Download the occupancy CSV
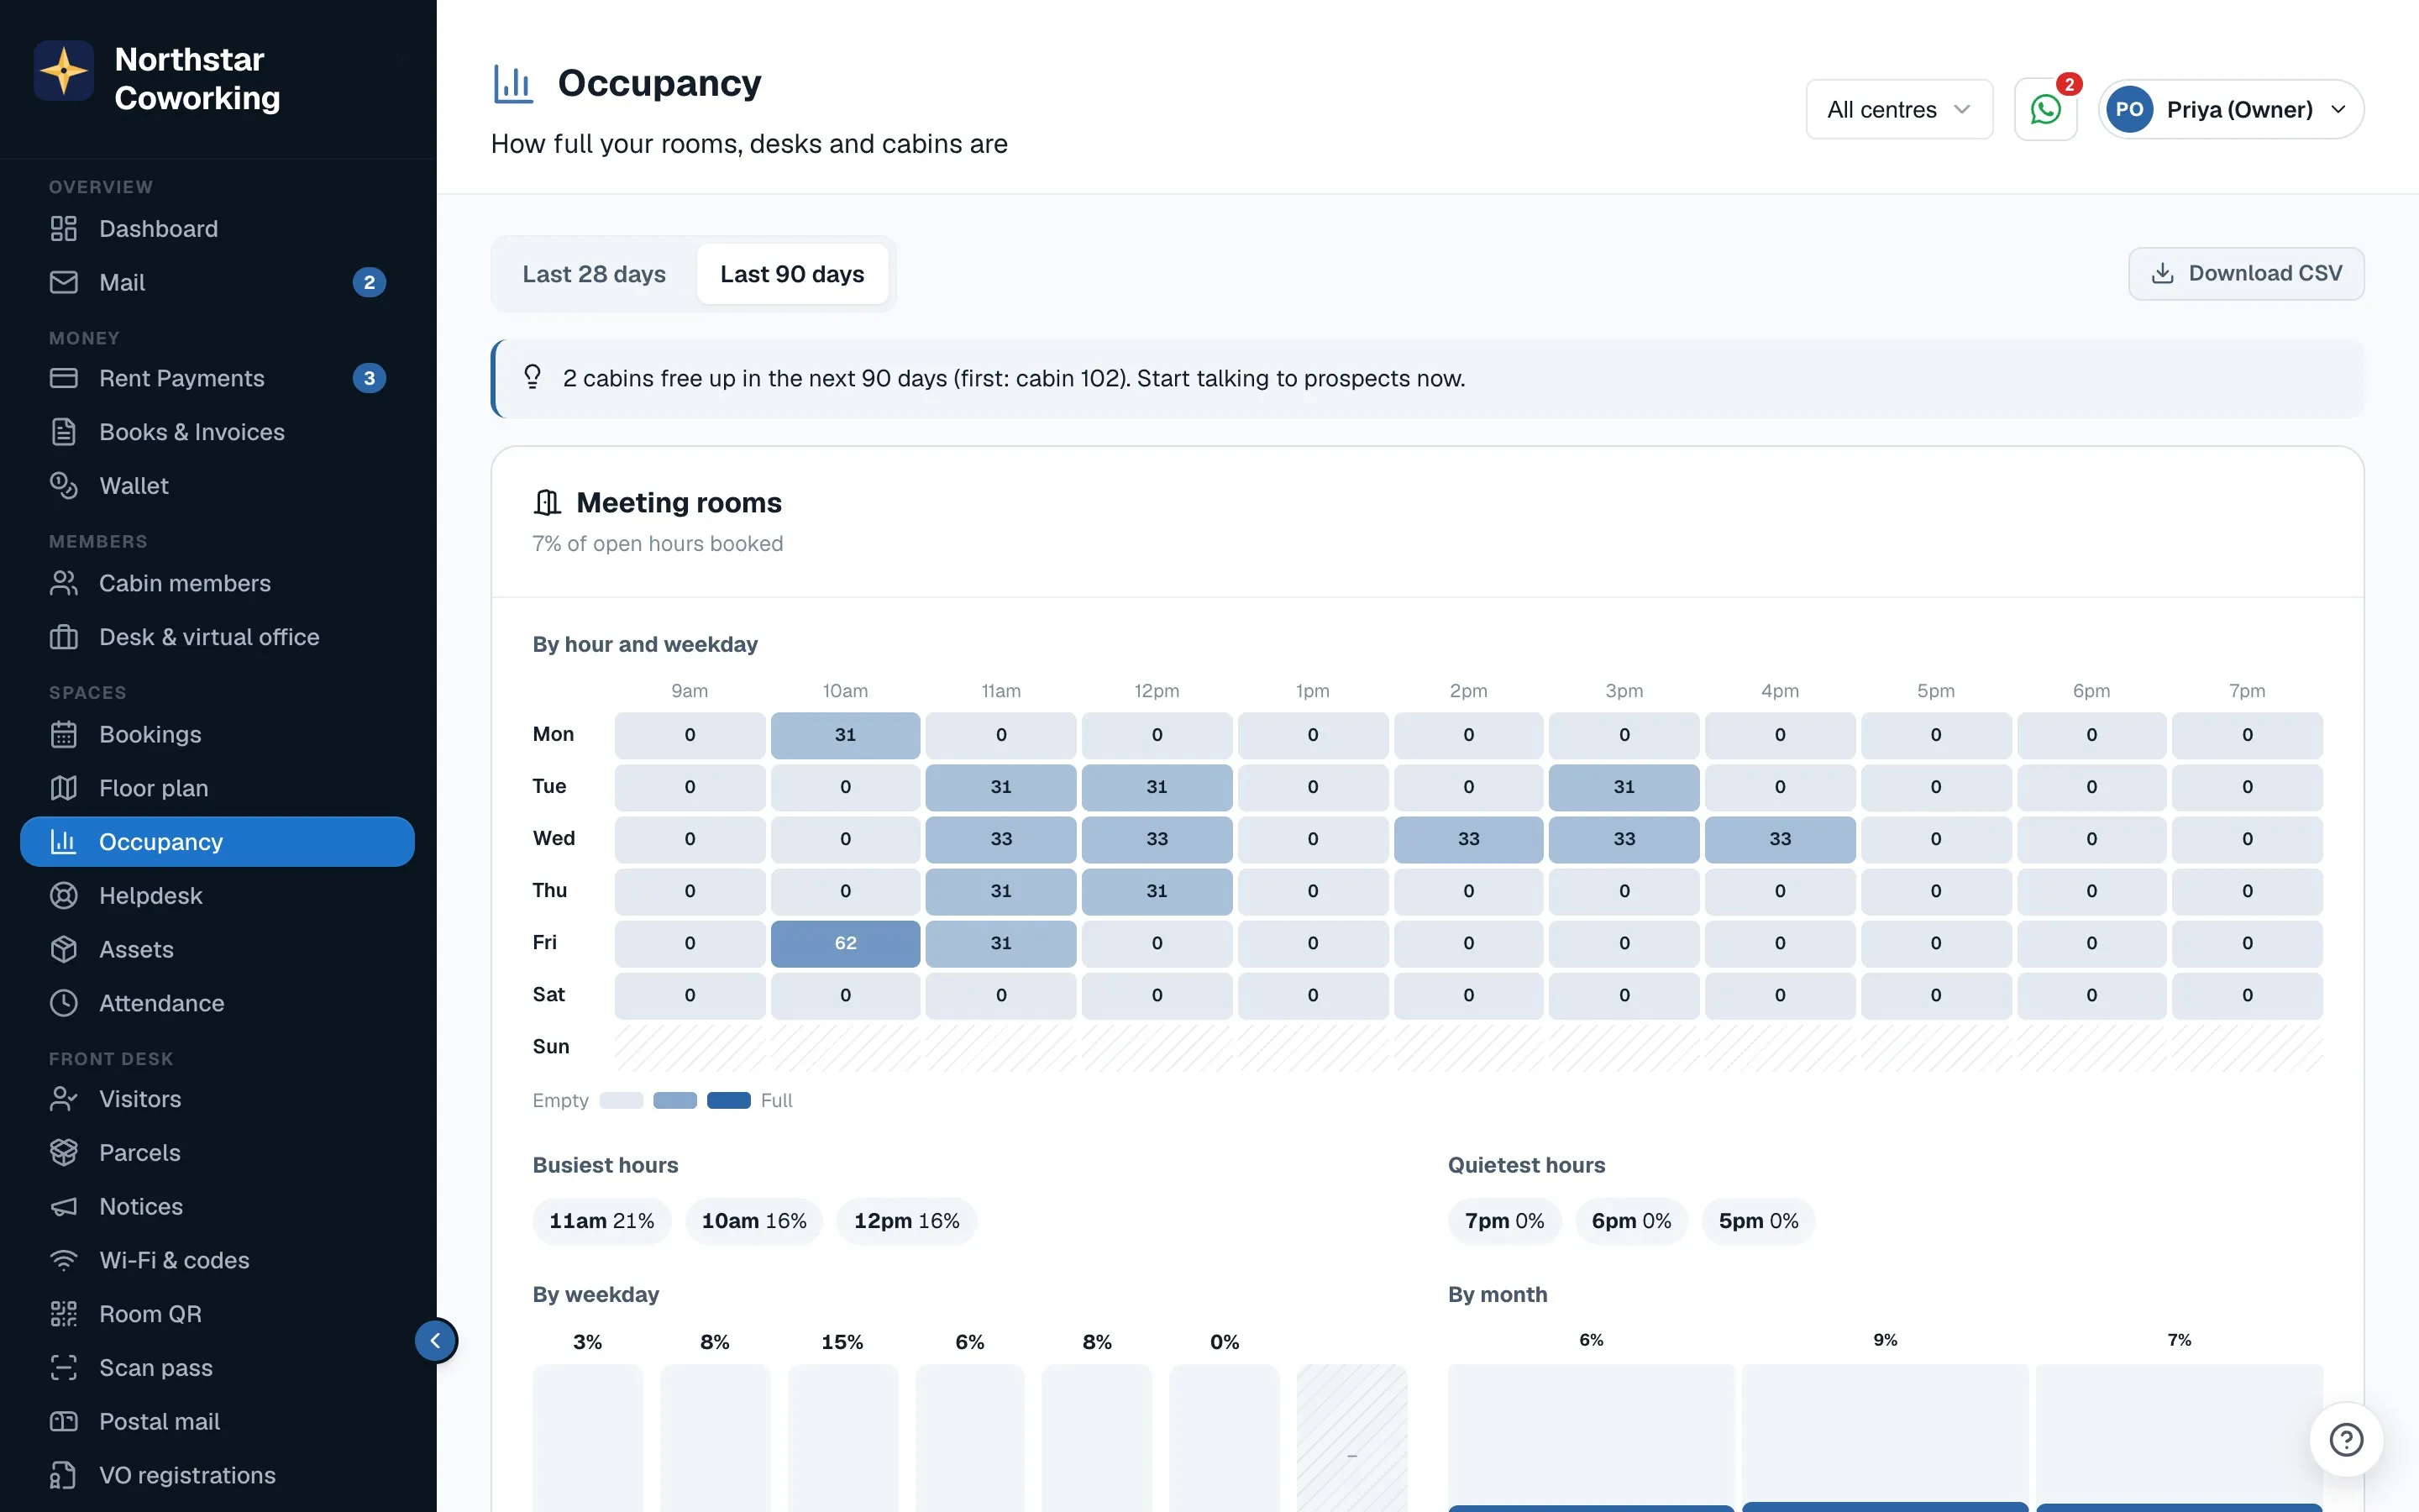This screenshot has width=2419, height=1512. tap(2246, 274)
